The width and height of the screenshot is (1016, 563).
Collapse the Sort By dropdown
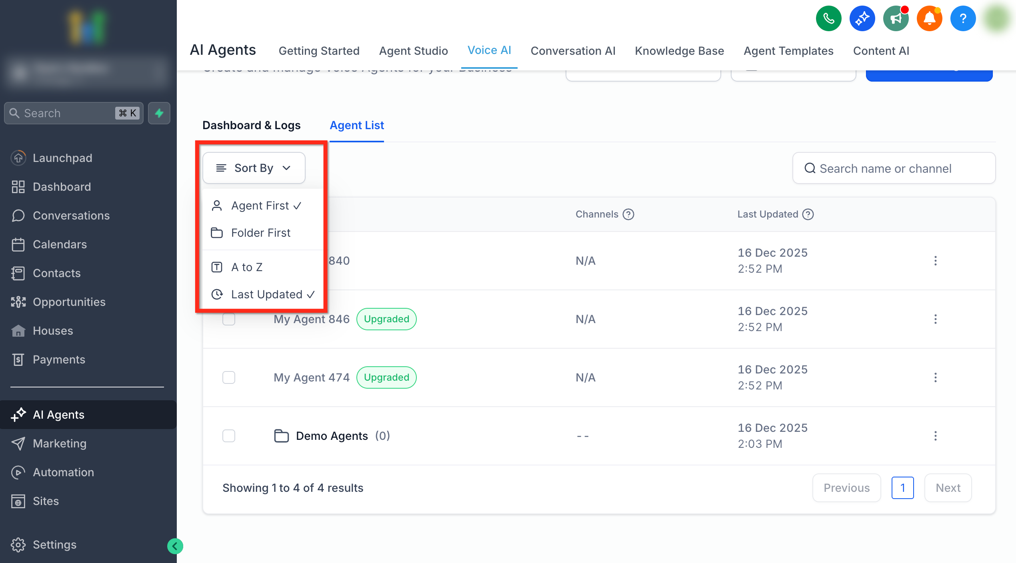coord(254,168)
